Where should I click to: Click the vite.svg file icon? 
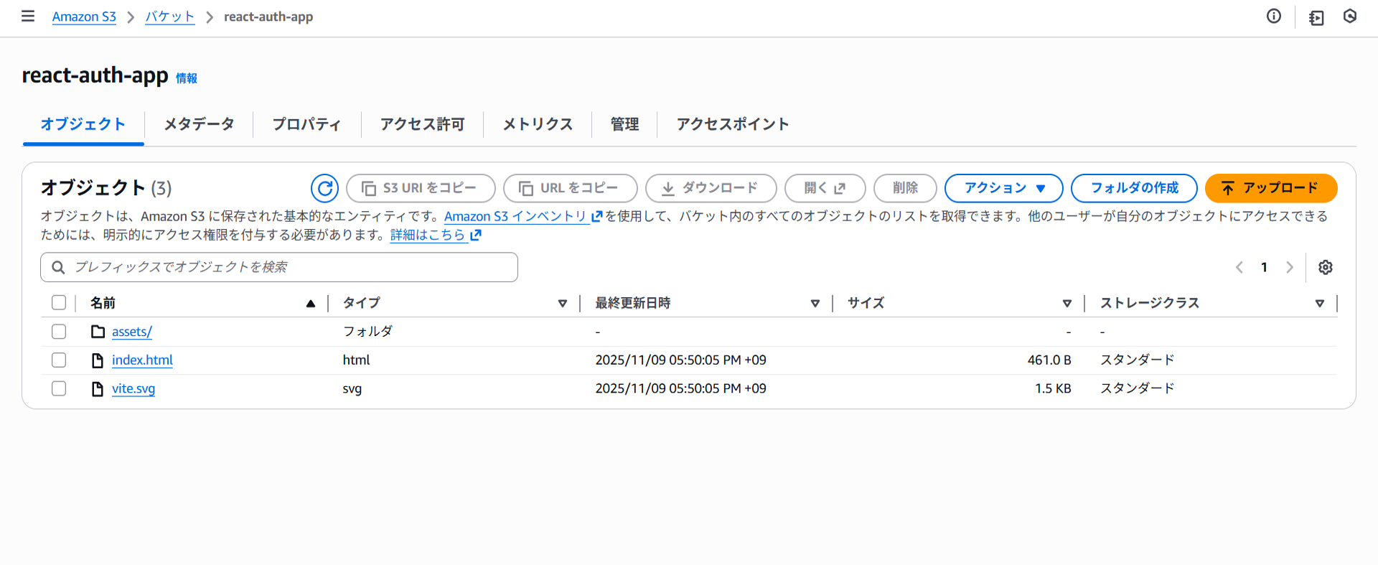(98, 389)
